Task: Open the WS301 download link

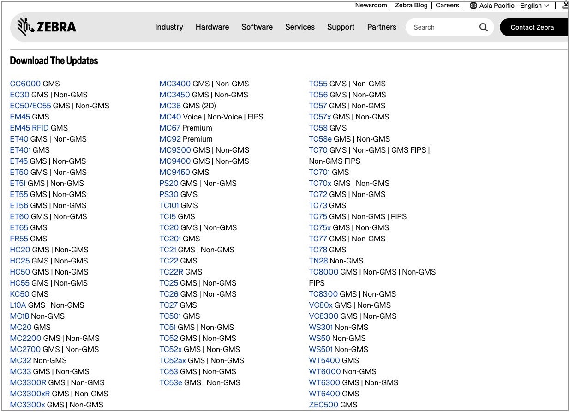Action: [321, 327]
